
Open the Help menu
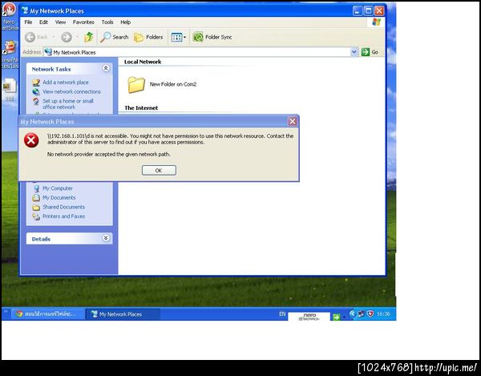pos(126,22)
